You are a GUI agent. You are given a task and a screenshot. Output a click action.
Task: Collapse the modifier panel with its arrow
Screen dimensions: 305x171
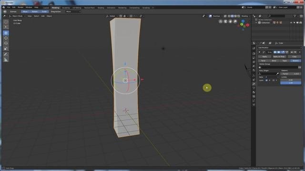pyautogui.click(x=259, y=52)
